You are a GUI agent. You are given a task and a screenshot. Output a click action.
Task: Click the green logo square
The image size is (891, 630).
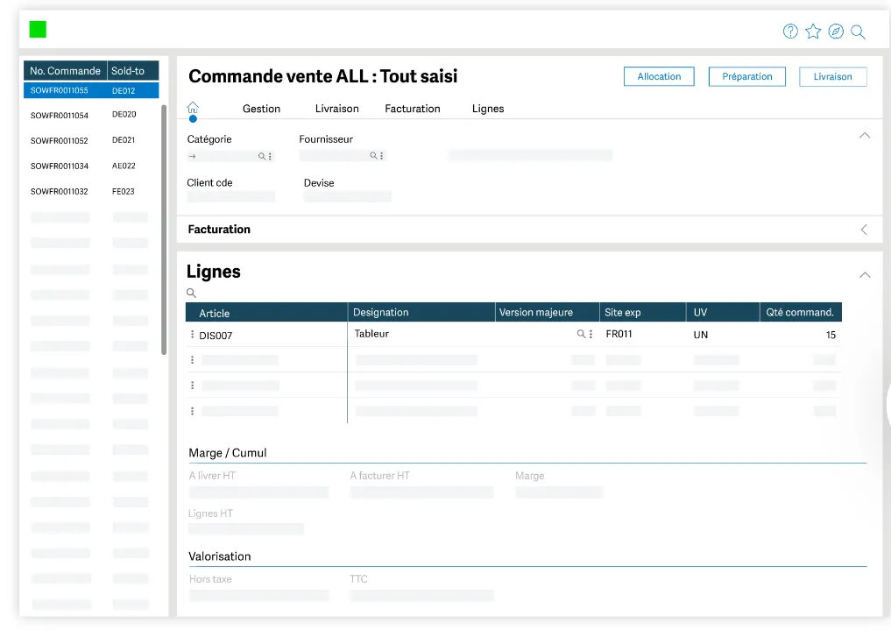38,30
